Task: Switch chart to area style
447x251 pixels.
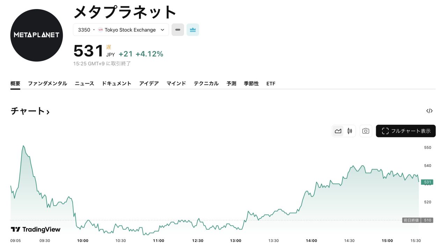Action: pyautogui.click(x=338, y=131)
